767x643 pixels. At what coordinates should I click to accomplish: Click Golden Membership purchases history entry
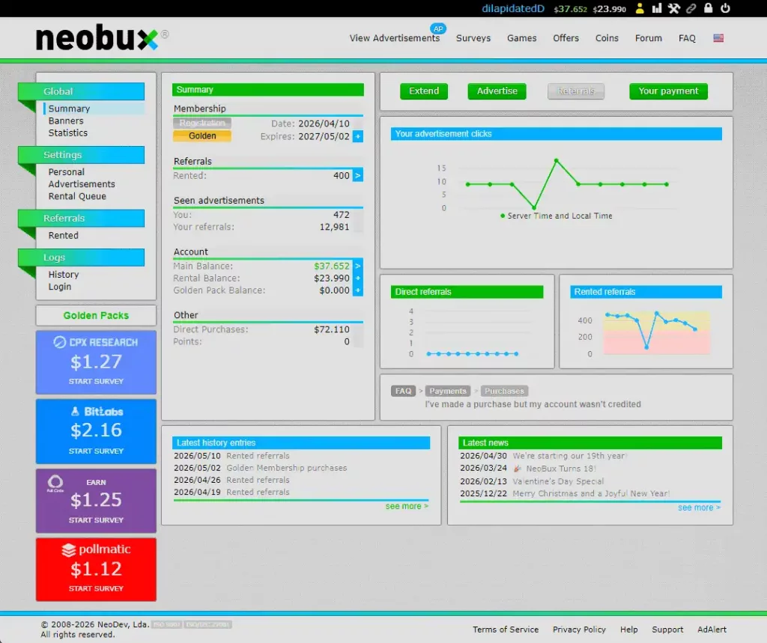point(287,468)
